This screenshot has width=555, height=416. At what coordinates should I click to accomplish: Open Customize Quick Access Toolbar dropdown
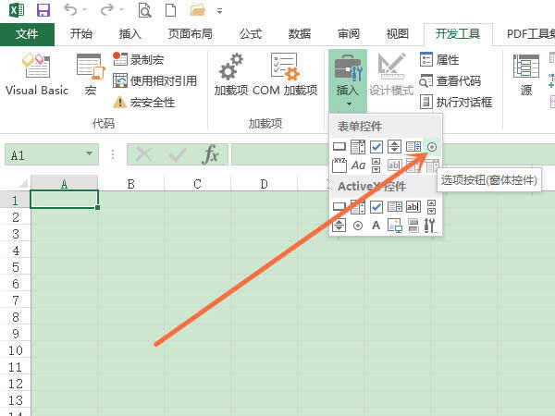[x=220, y=11]
